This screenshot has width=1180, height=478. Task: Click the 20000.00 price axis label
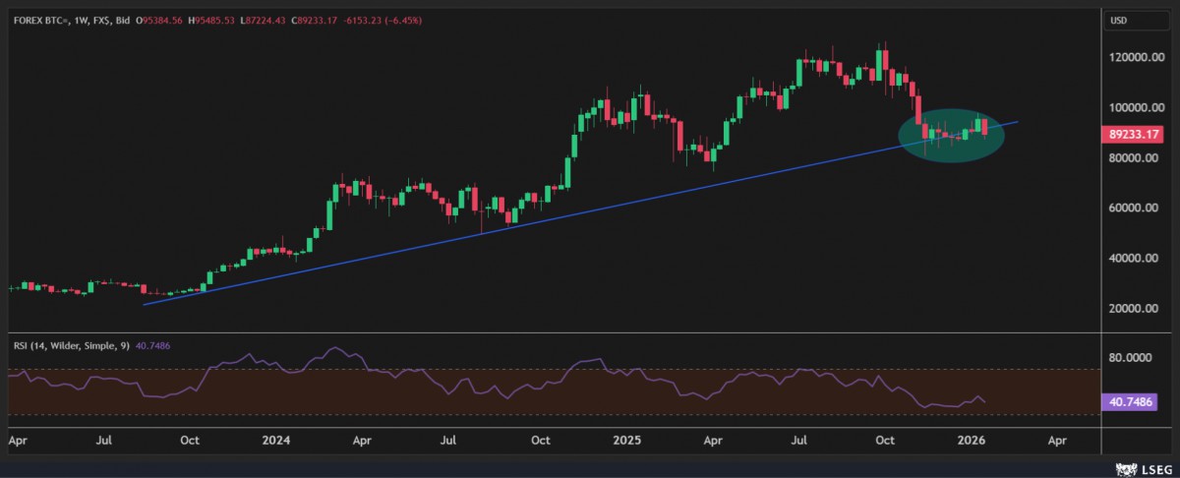tap(1129, 309)
